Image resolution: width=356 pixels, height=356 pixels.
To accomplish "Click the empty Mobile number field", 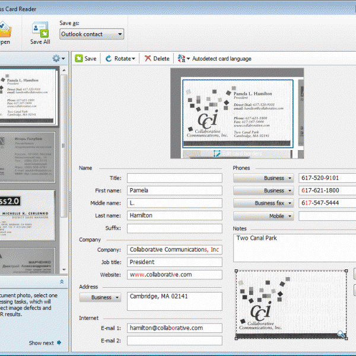I will point(327,216).
